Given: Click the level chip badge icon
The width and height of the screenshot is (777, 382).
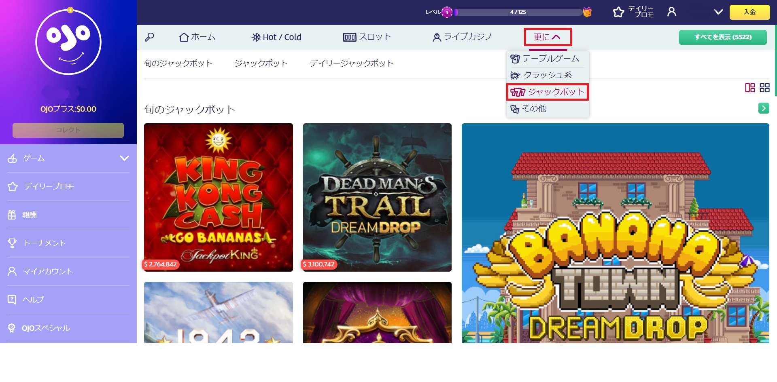Looking at the screenshot, I should [447, 12].
